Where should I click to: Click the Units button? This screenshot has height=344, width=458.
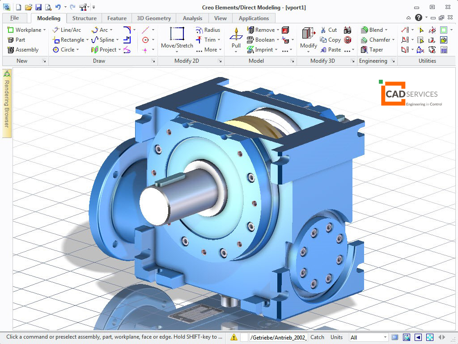336,337
